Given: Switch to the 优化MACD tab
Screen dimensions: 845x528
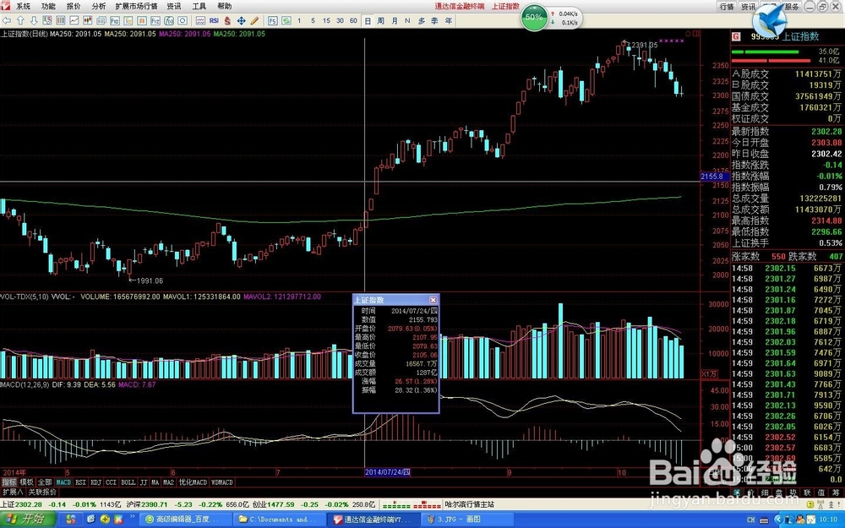Looking at the screenshot, I should (x=193, y=482).
